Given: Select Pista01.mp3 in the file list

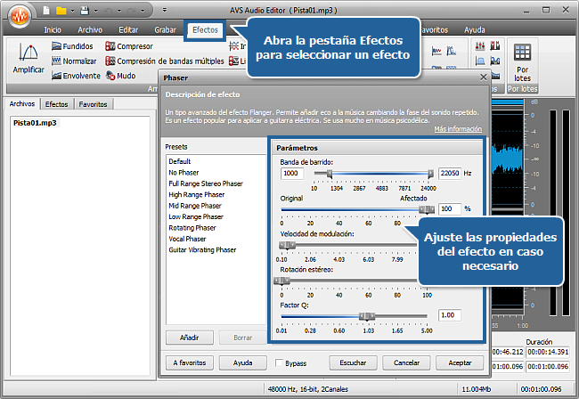Looking at the screenshot, I should pos(35,123).
